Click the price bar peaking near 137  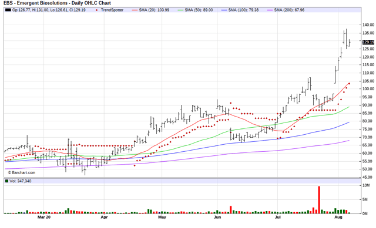tap(346, 39)
